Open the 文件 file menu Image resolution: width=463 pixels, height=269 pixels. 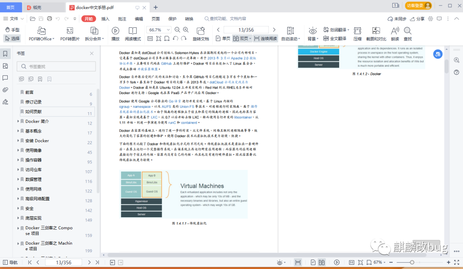[x=13, y=18]
